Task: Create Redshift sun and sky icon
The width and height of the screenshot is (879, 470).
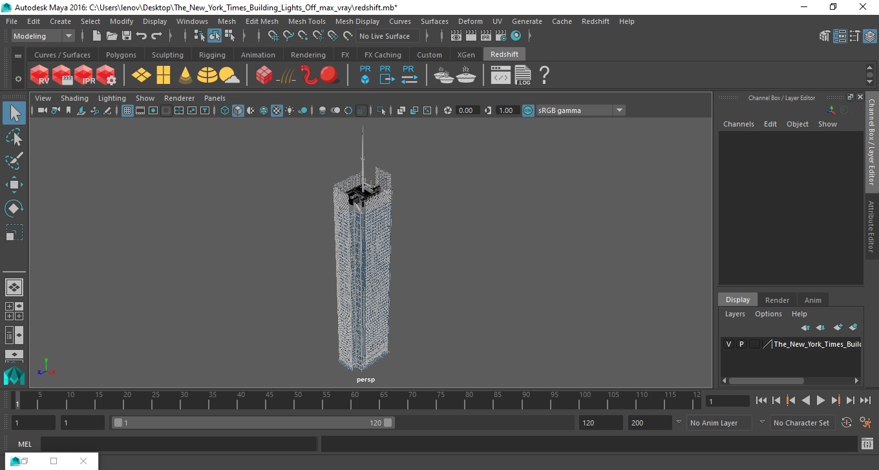Action: click(x=229, y=76)
